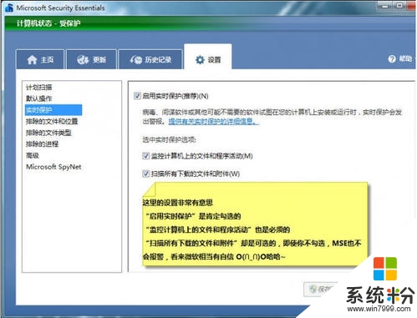This screenshot has height=318, width=417.
Task: Click the Microsoft Security Essentials title icon
Action: (9, 8)
